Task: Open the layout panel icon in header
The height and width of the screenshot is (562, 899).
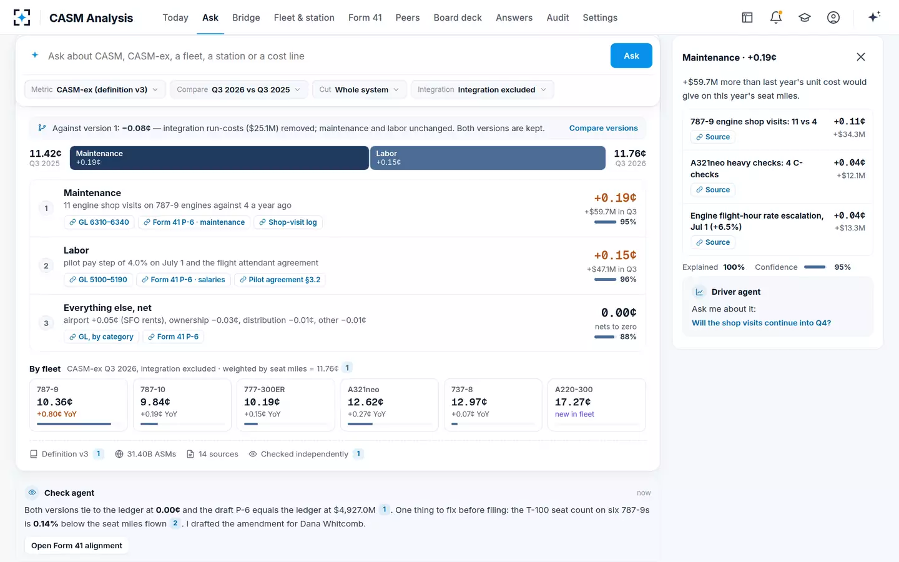Action: (x=747, y=17)
